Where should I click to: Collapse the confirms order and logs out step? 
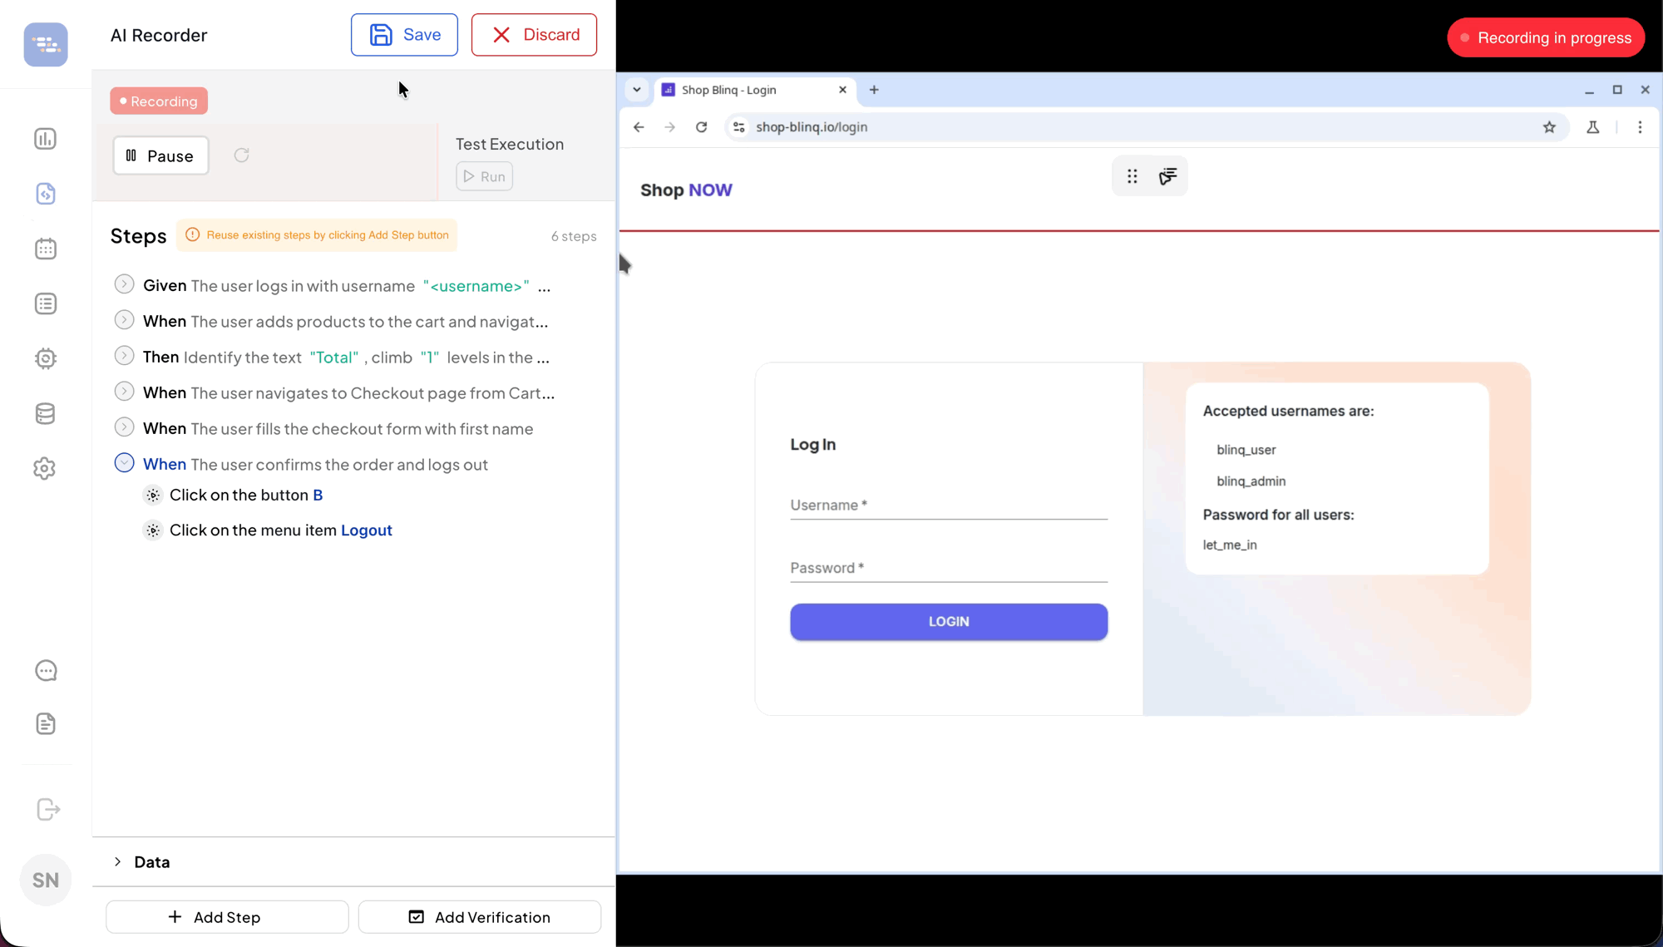point(124,463)
